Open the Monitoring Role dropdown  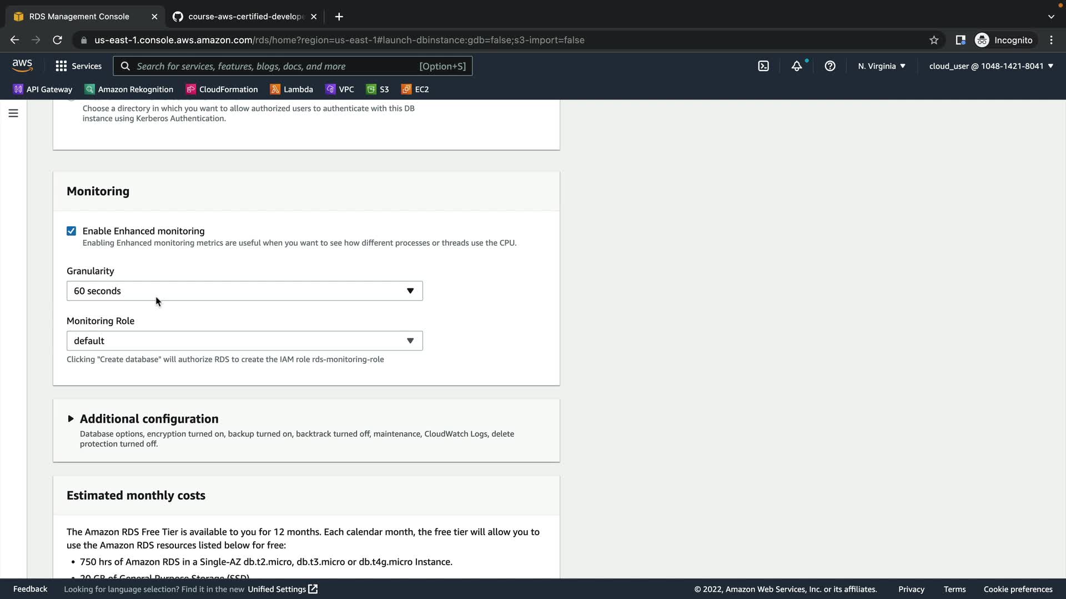tap(244, 341)
